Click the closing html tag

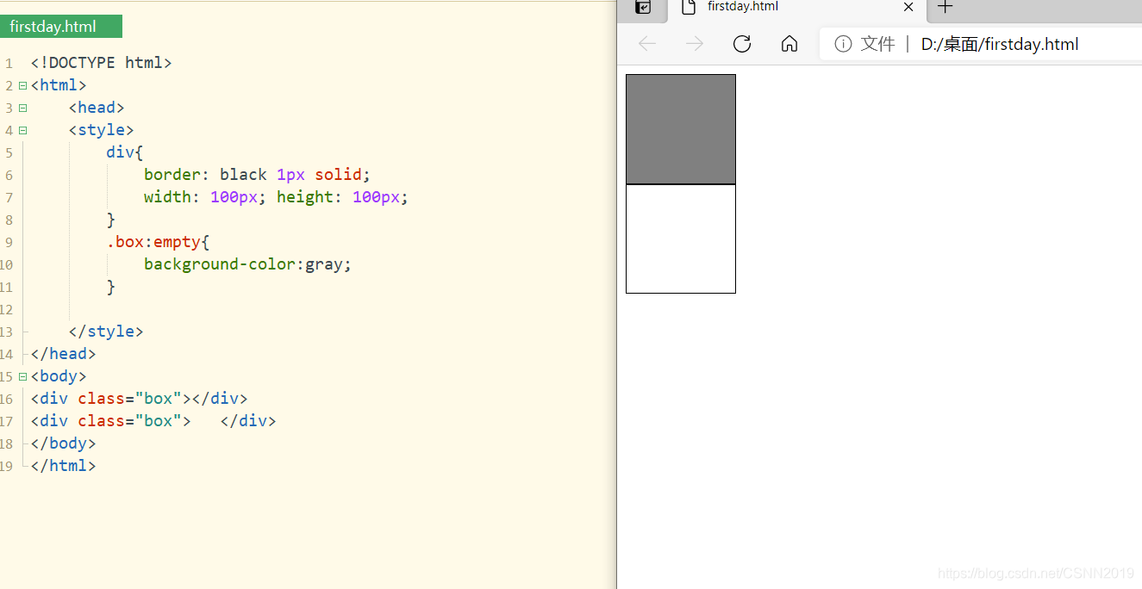pos(63,466)
